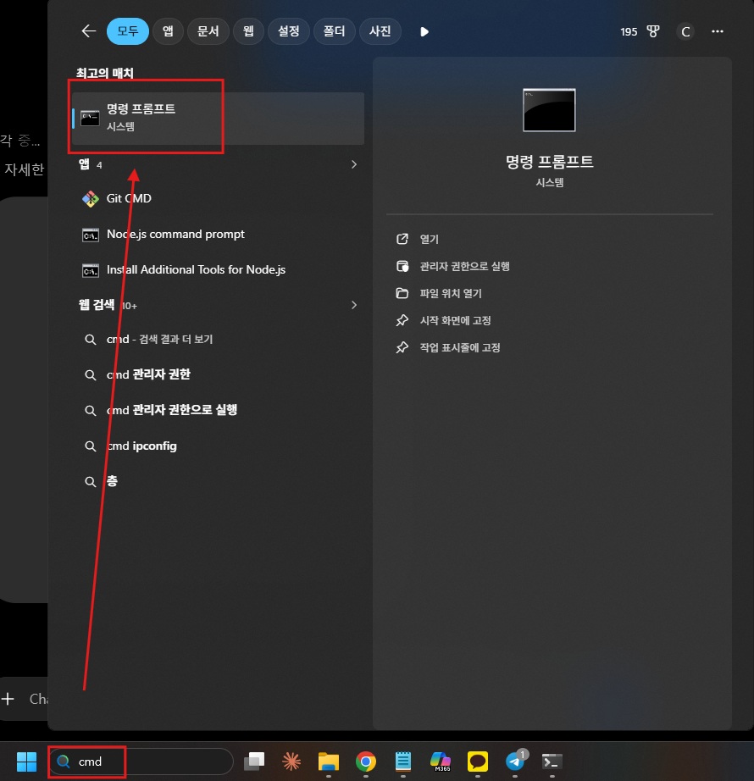
Task: Expand the 웹 검색 section chevron
Action: coord(353,305)
